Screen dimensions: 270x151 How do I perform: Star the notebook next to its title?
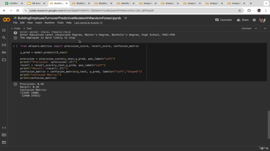[x=126, y=18]
